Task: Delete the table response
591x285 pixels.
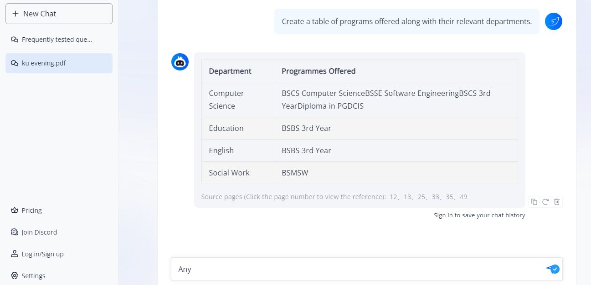Action: [556, 201]
